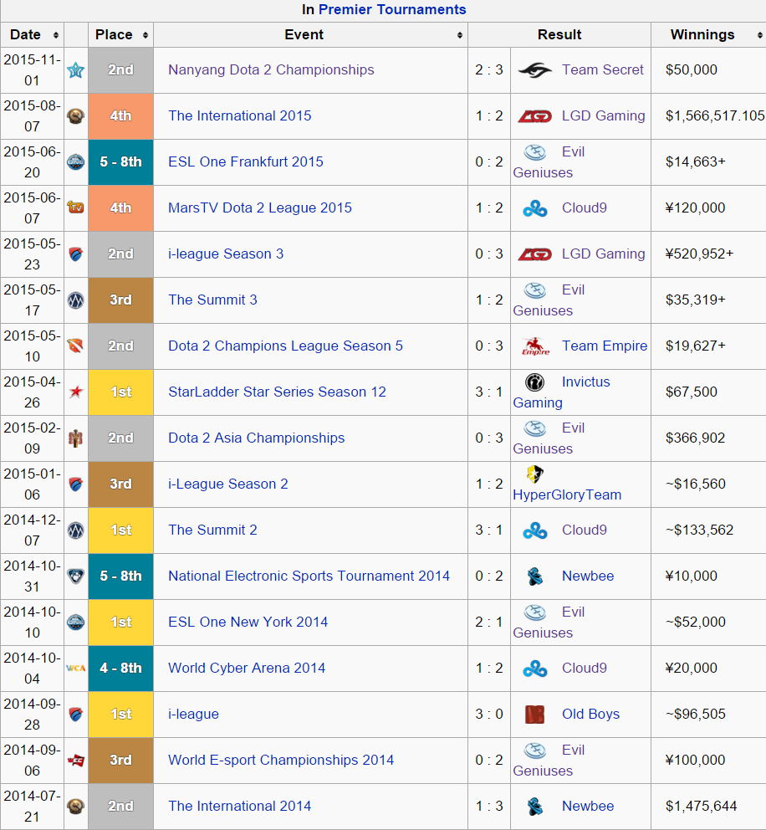Click the Team Secret logo icon
This screenshot has height=830, width=766.
click(x=534, y=70)
